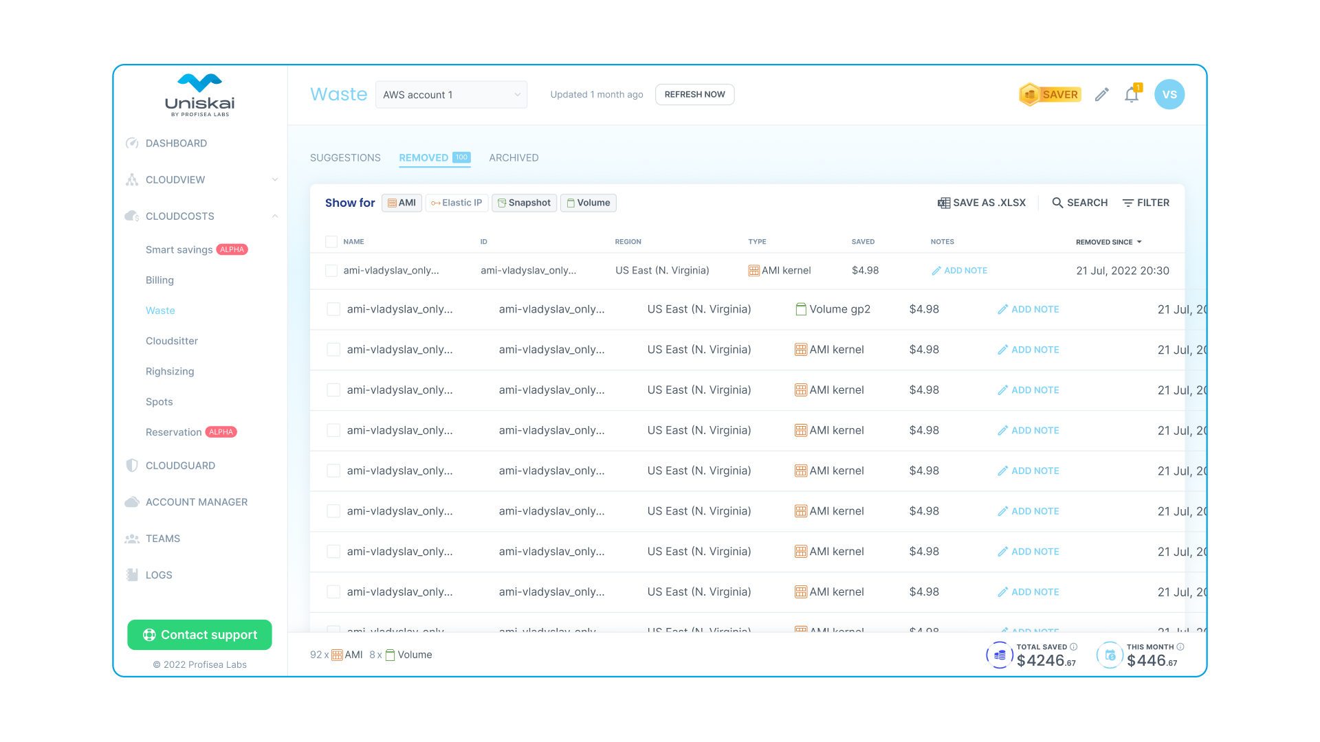Click Contact support

(x=199, y=635)
